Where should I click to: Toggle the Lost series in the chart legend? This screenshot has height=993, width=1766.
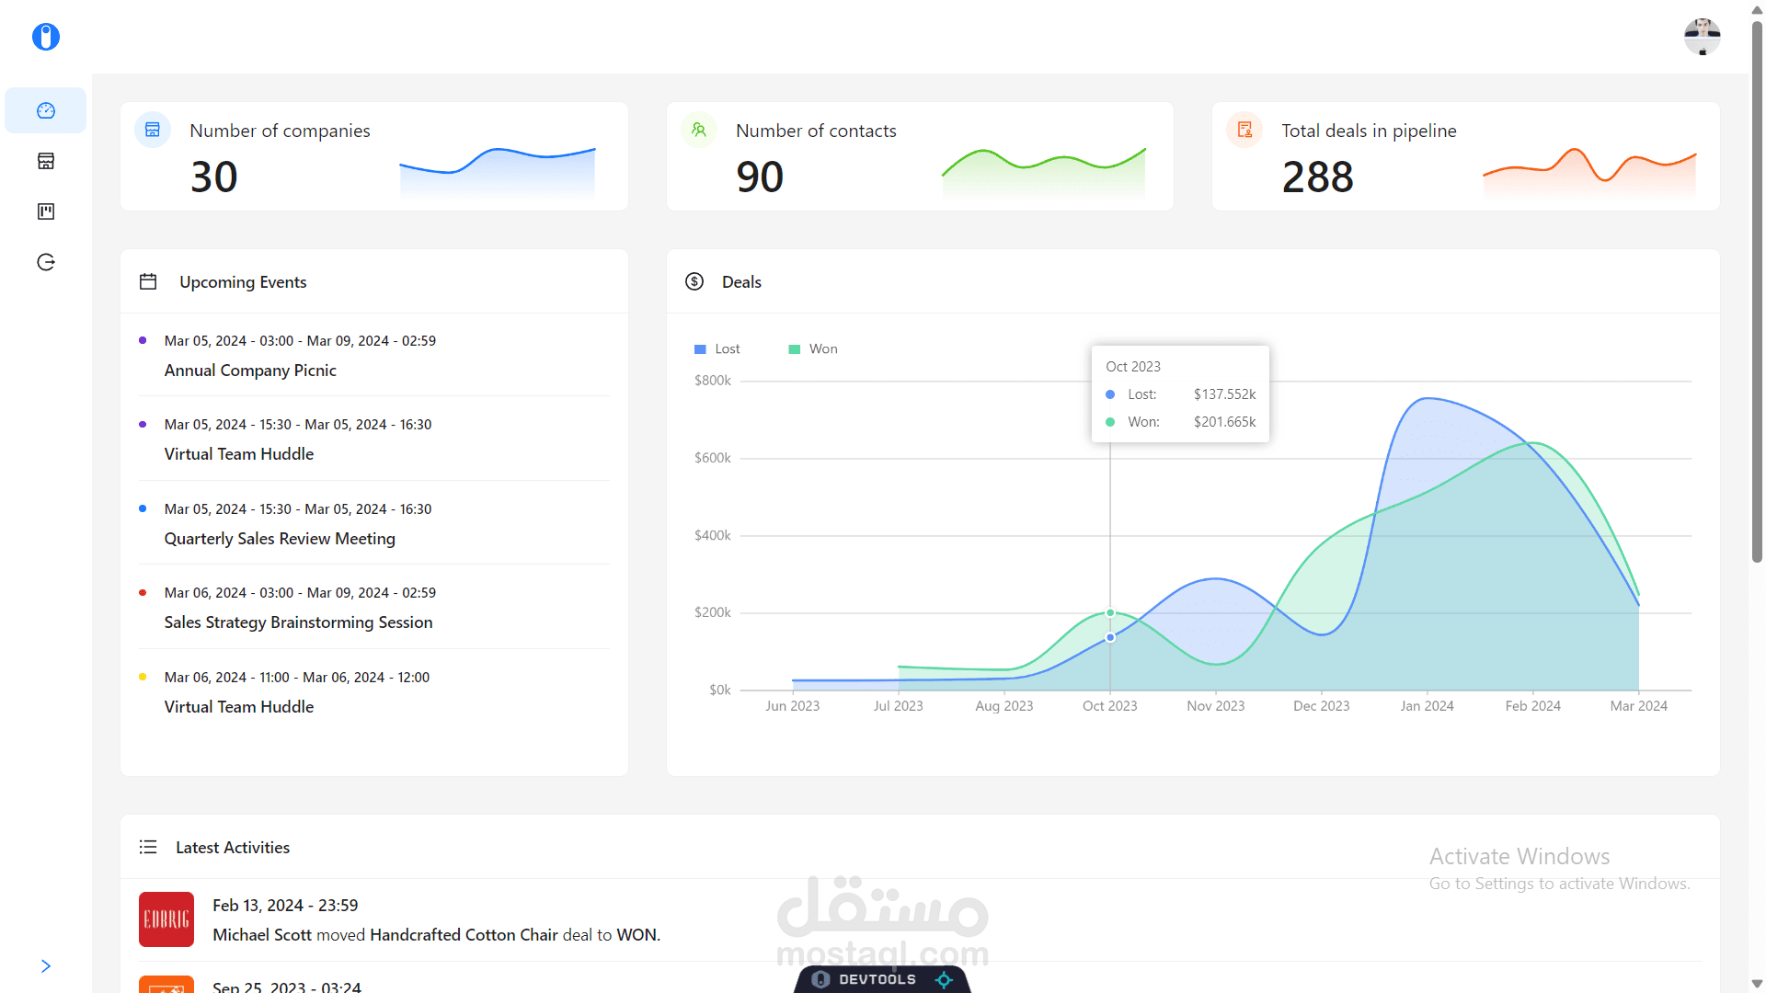tap(717, 348)
